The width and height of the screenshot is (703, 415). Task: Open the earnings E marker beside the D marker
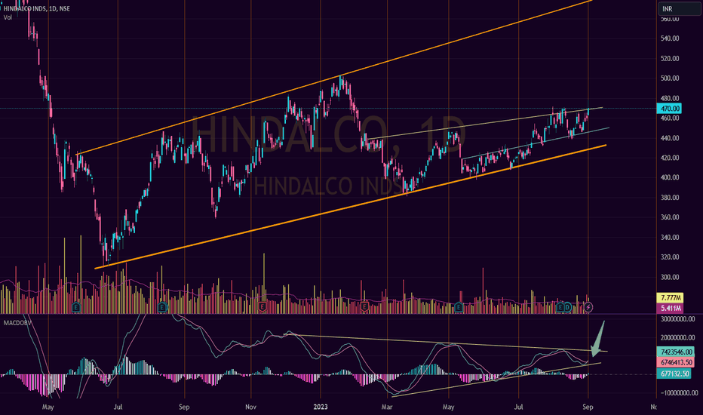click(x=560, y=307)
